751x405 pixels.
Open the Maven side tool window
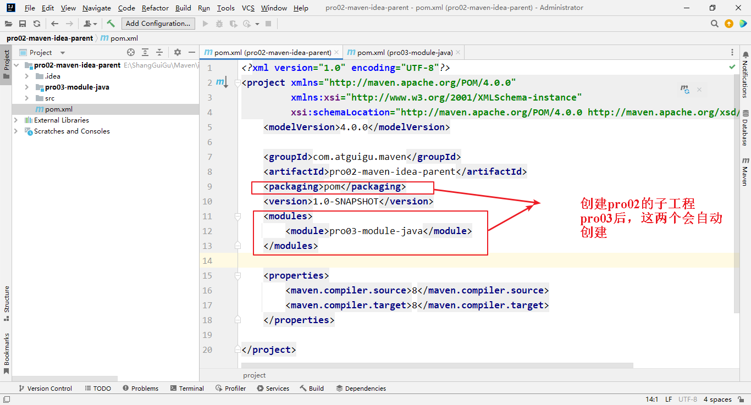[x=746, y=171]
